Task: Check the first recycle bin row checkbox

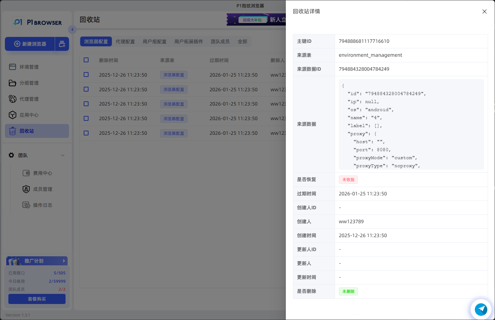Action: point(86,75)
